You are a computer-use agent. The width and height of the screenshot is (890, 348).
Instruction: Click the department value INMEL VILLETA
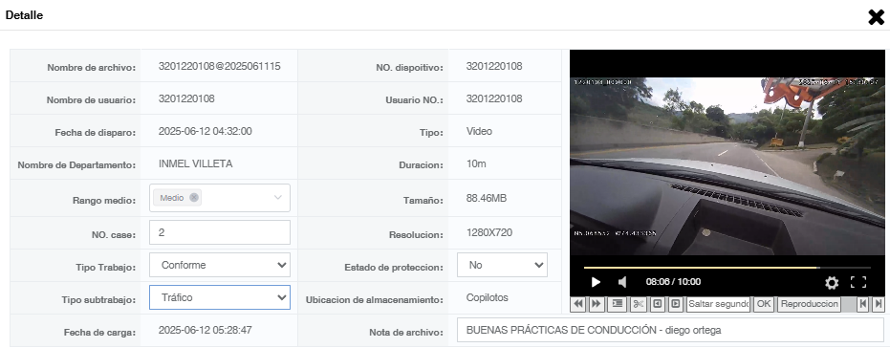coord(196,163)
